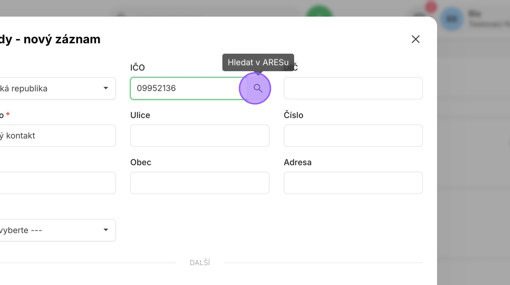Search ARES using the magnifier icon
This screenshot has width=510, height=285.
pyautogui.click(x=258, y=88)
